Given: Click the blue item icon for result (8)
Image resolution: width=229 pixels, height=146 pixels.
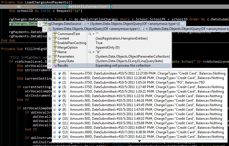Looking at the screenshot, I should click(59, 110).
